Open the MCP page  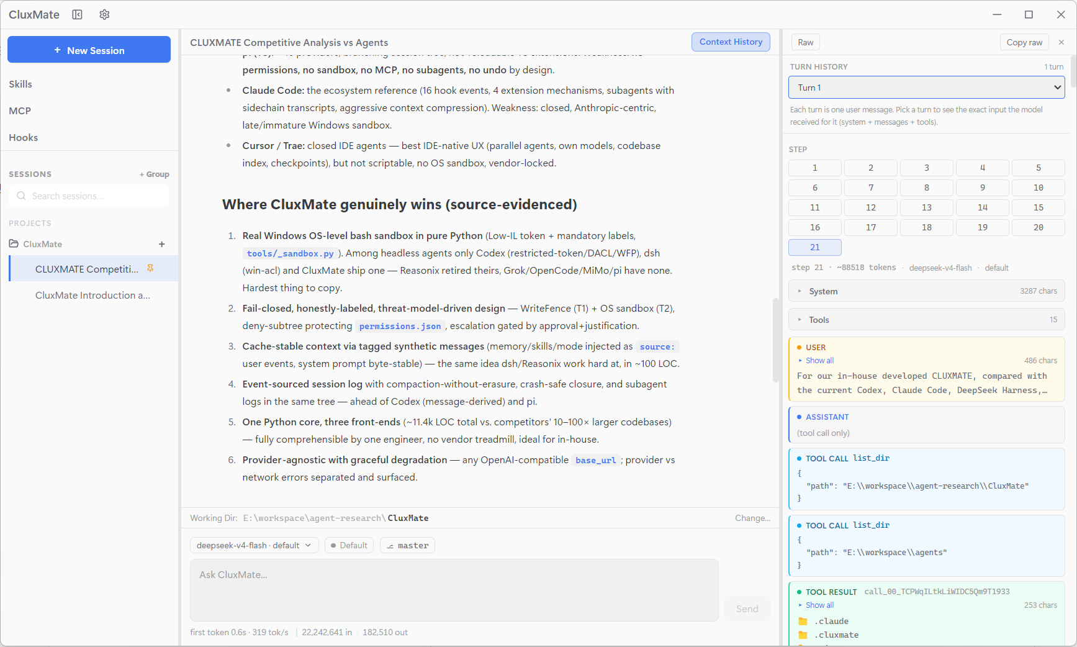tap(20, 111)
